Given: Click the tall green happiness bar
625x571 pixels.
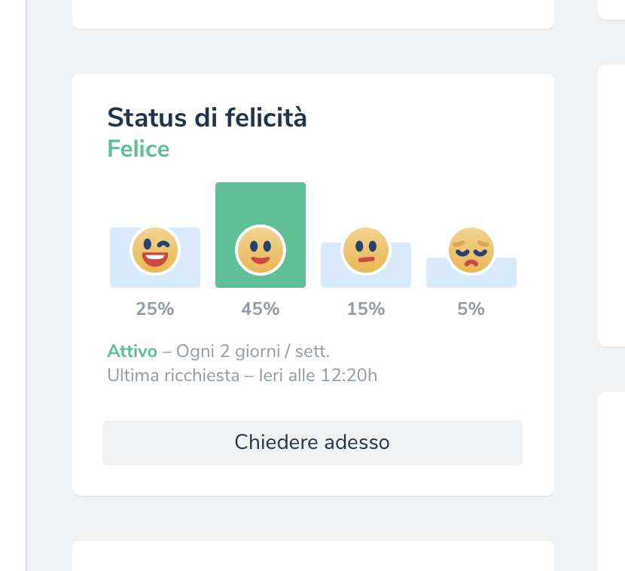Looking at the screenshot, I should point(261,203).
